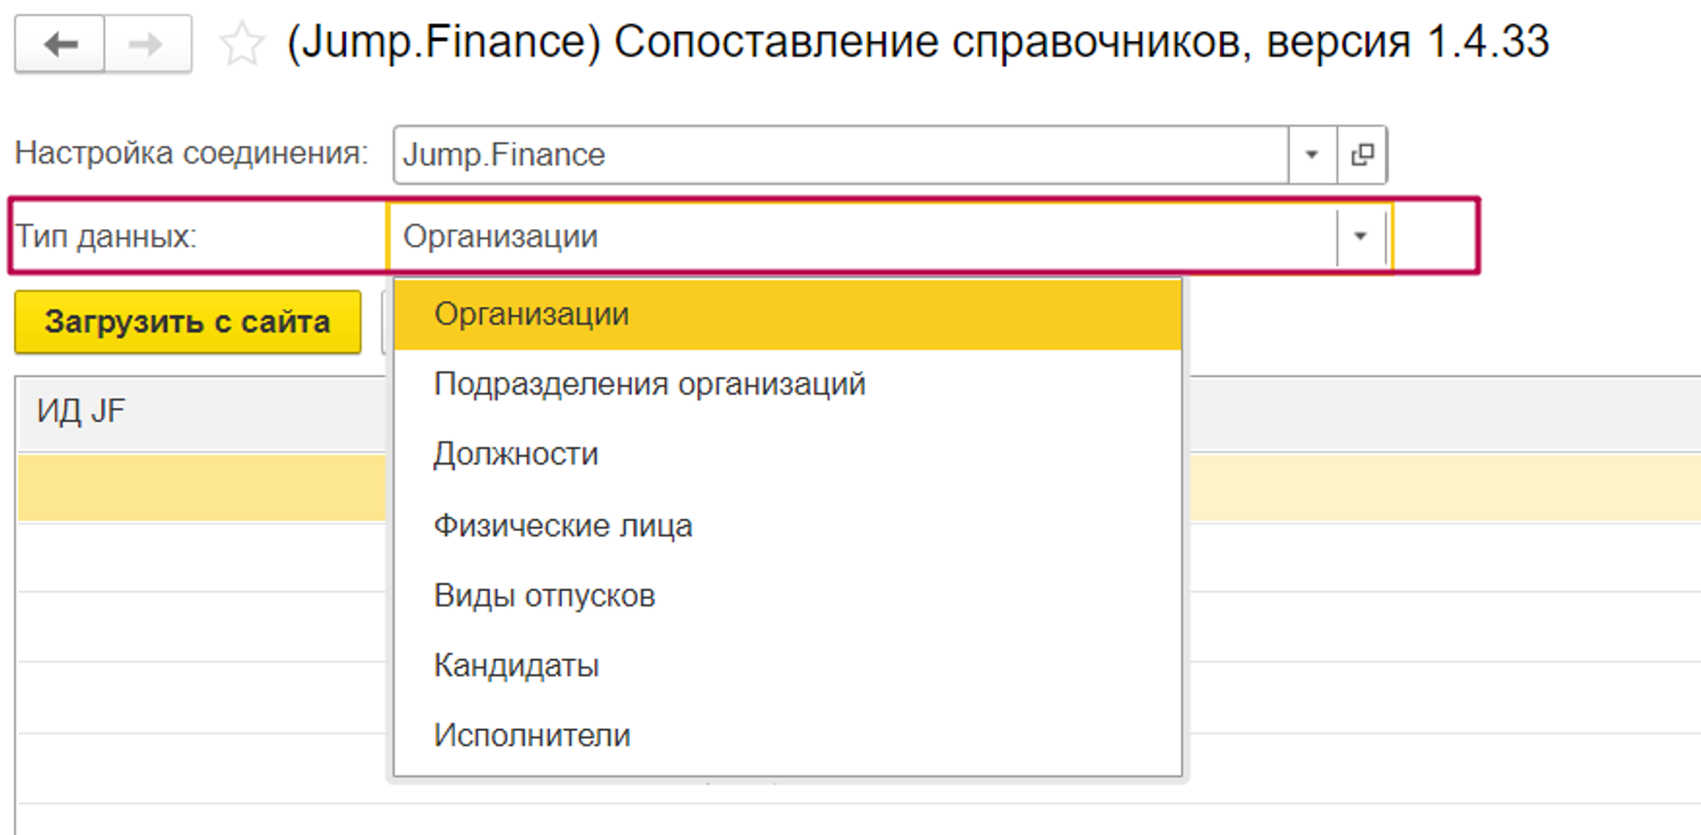Collapse the Тип данных dropdown arrow
The height and width of the screenshot is (835, 1701).
pyautogui.click(x=1360, y=236)
